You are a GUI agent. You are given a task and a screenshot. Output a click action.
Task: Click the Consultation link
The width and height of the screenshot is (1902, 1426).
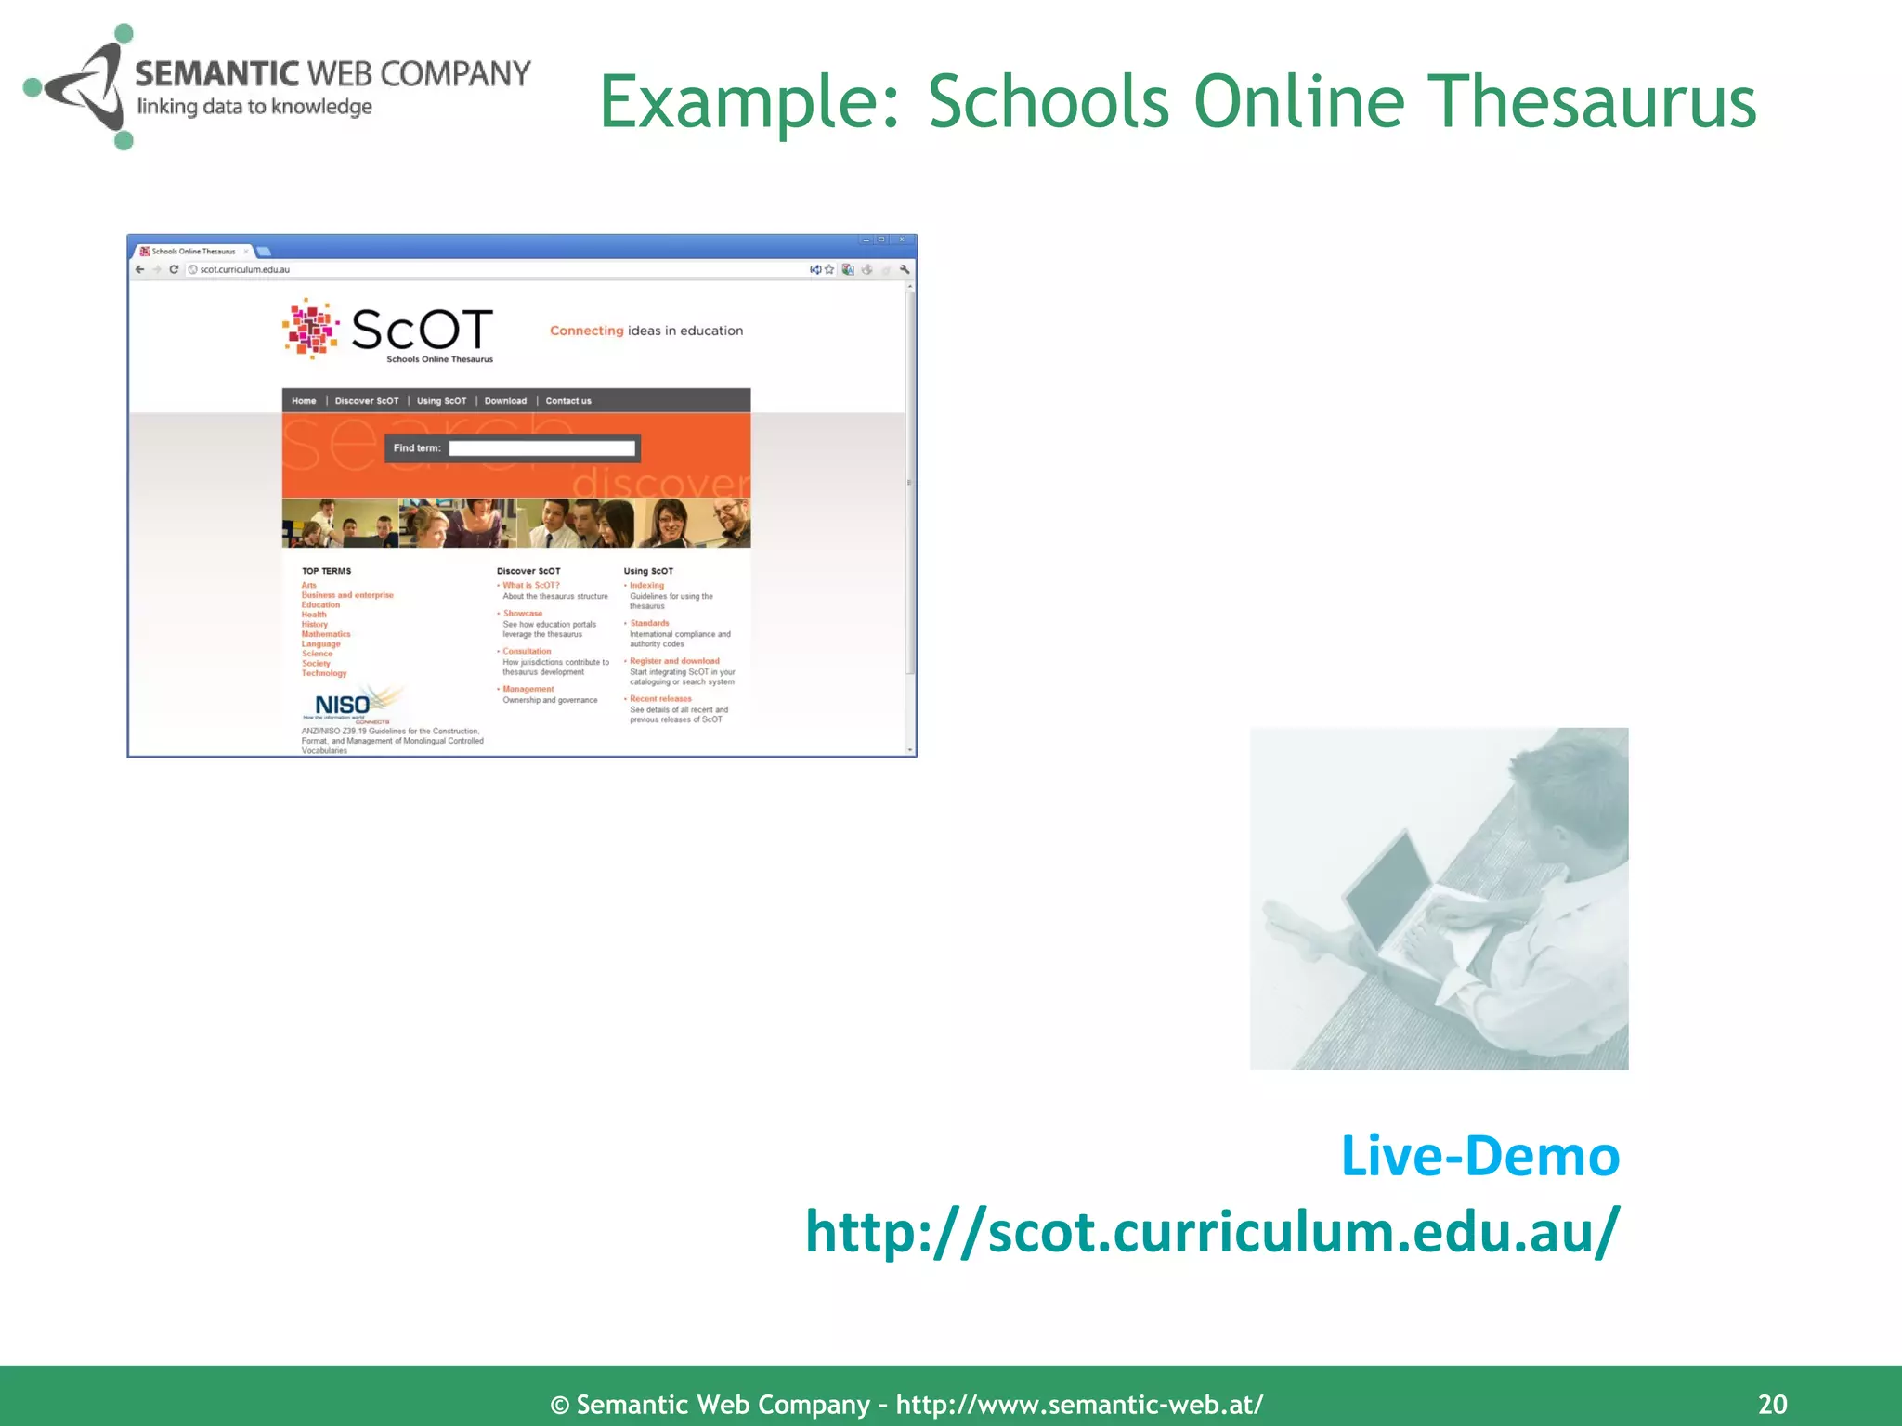tap(527, 652)
